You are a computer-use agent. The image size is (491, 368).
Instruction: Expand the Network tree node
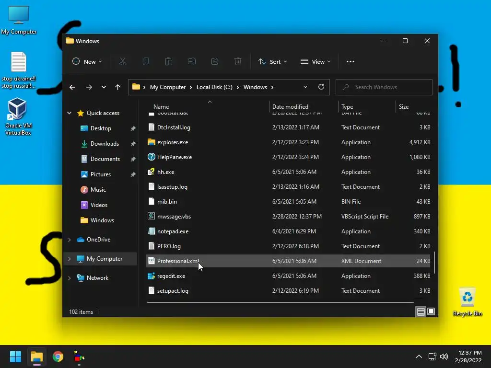click(x=69, y=278)
